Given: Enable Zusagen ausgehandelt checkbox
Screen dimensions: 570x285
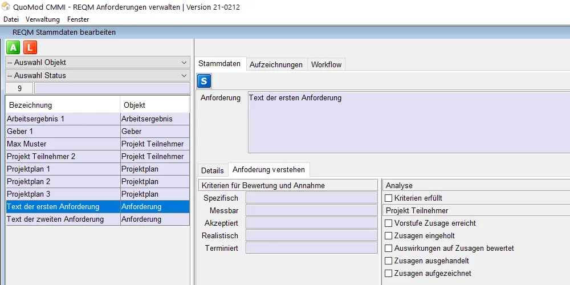Looking at the screenshot, I should 389,261.
